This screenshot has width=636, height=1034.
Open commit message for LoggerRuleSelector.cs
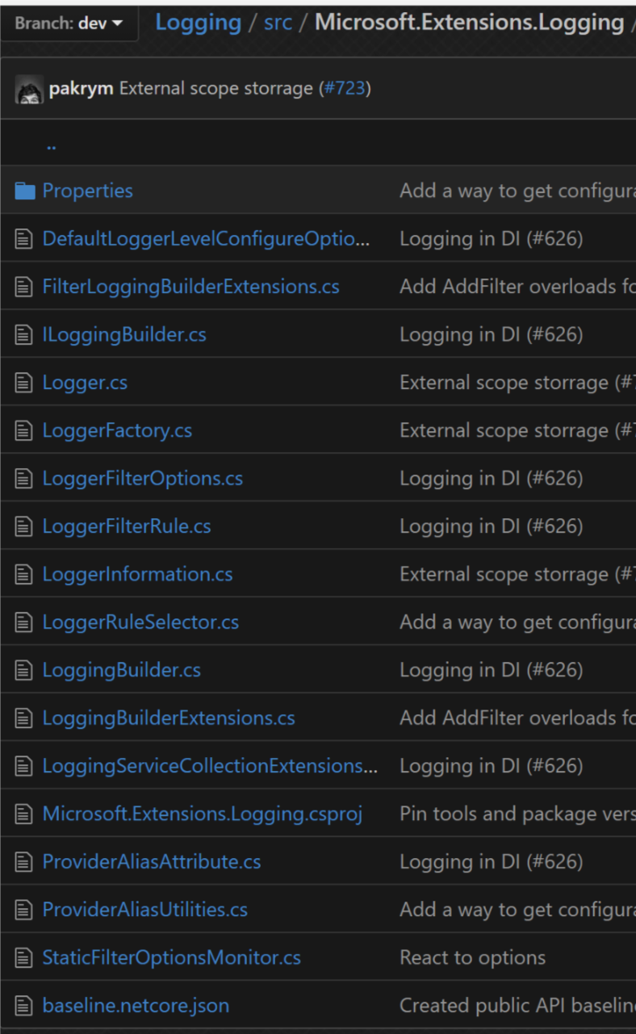[517, 622]
